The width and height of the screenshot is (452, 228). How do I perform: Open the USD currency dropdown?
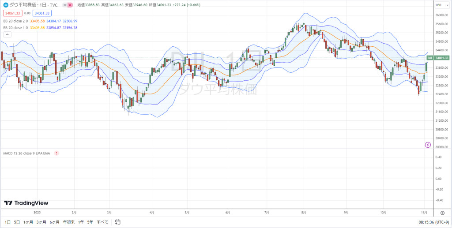coord(442,5)
